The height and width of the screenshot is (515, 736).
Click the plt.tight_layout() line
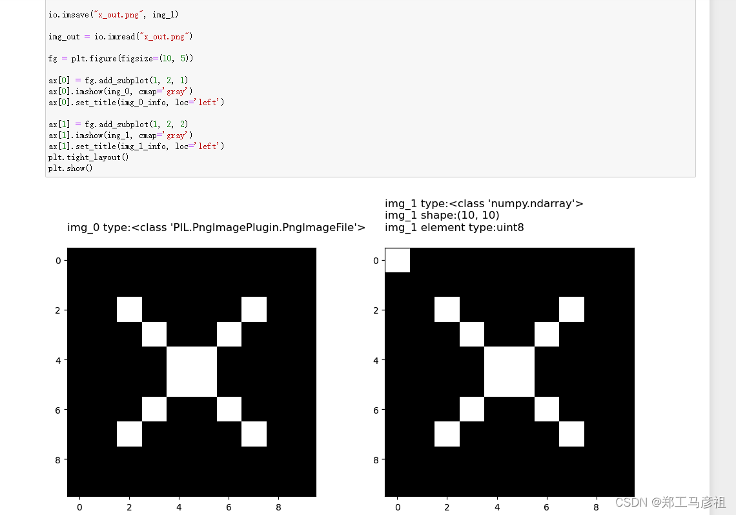[88, 157]
